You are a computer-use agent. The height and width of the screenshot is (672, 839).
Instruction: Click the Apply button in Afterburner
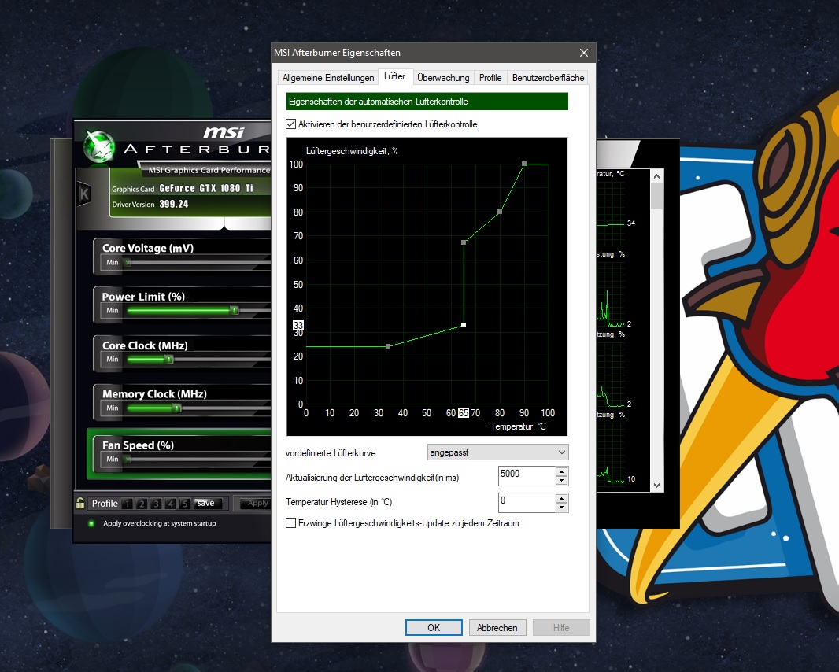click(257, 503)
